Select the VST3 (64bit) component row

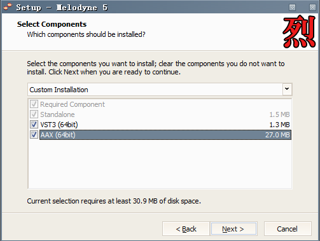click(160, 125)
